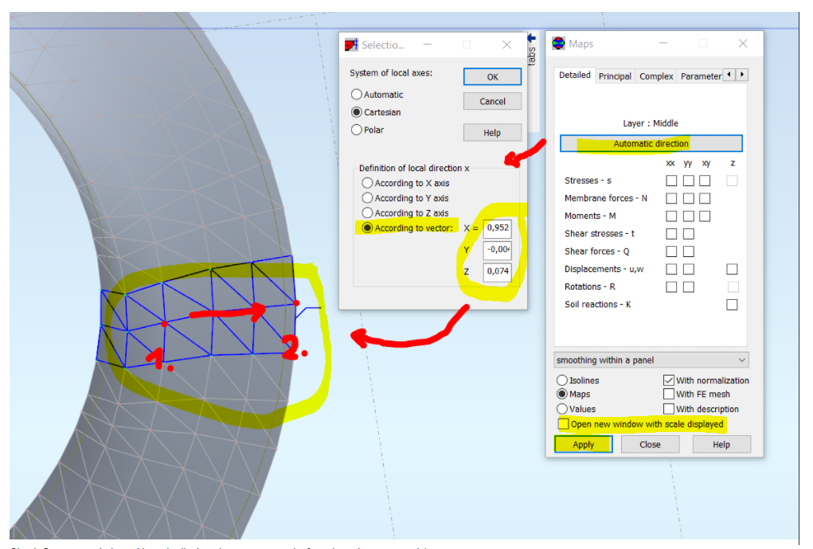Click the left tab scroll arrow
Screen dimensions: 813x549
coord(728,75)
